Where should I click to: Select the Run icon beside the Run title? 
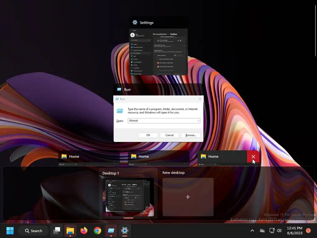click(x=119, y=90)
